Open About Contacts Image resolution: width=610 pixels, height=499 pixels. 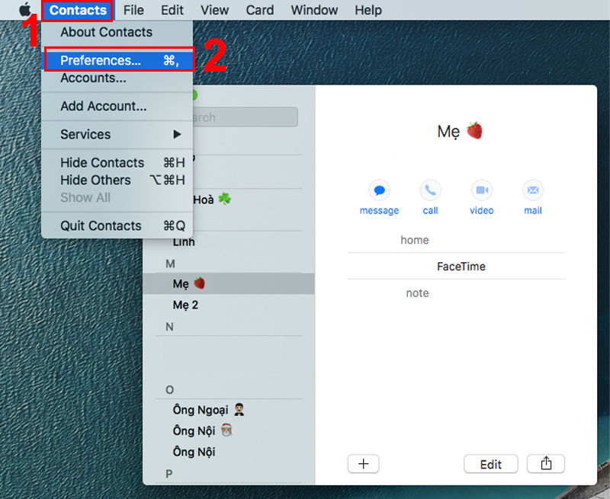tap(104, 32)
